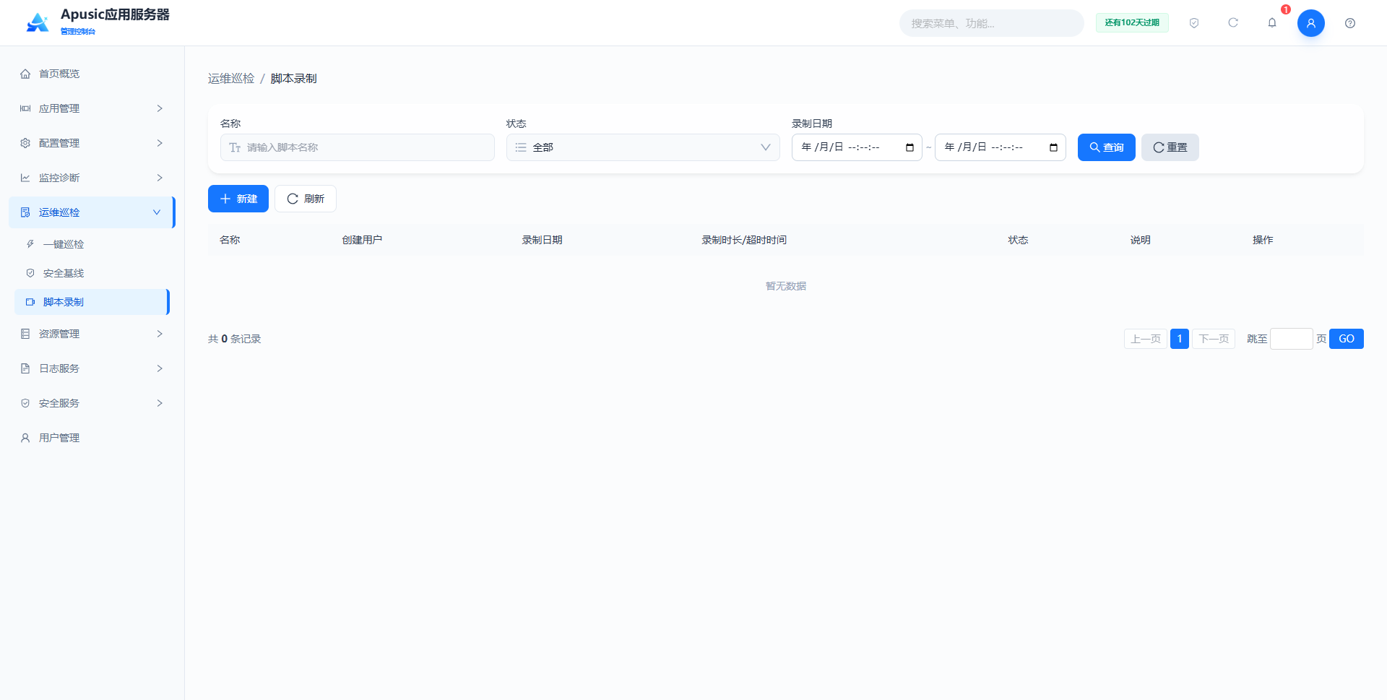Open 首页概览 in the sidebar
This screenshot has height=700, width=1387.
click(91, 74)
